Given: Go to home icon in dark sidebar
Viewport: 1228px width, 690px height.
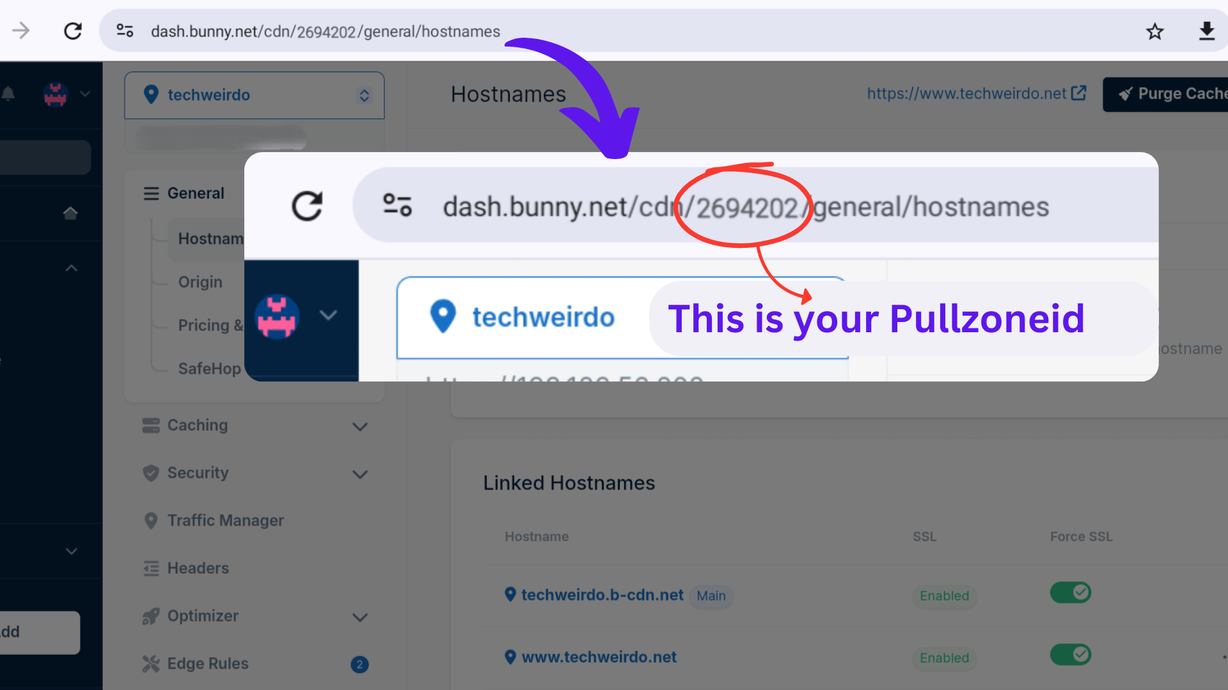Looking at the screenshot, I should coord(70,213).
